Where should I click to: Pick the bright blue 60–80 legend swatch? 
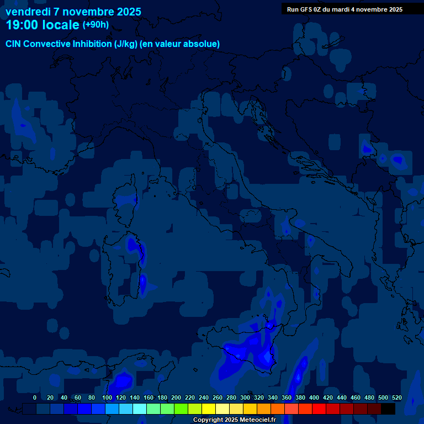(84, 409)
